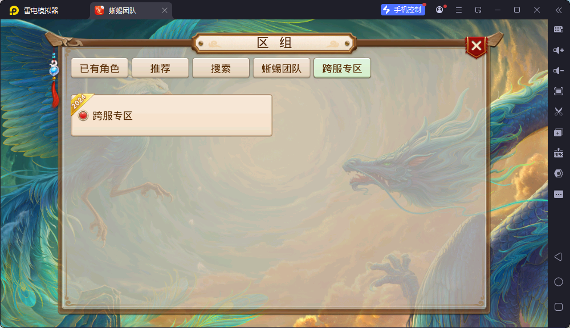Close the 区组 dialog with red X
This screenshot has width=570, height=328.
click(476, 46)
